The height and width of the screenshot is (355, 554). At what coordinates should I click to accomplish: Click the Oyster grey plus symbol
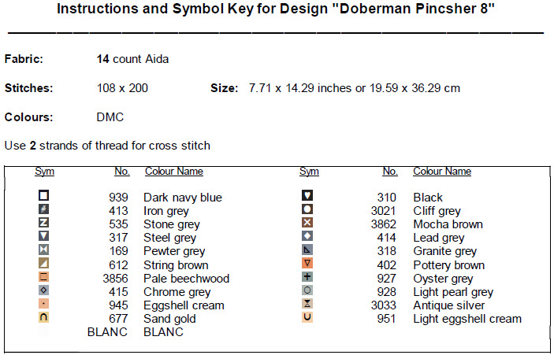click(308, 277)
